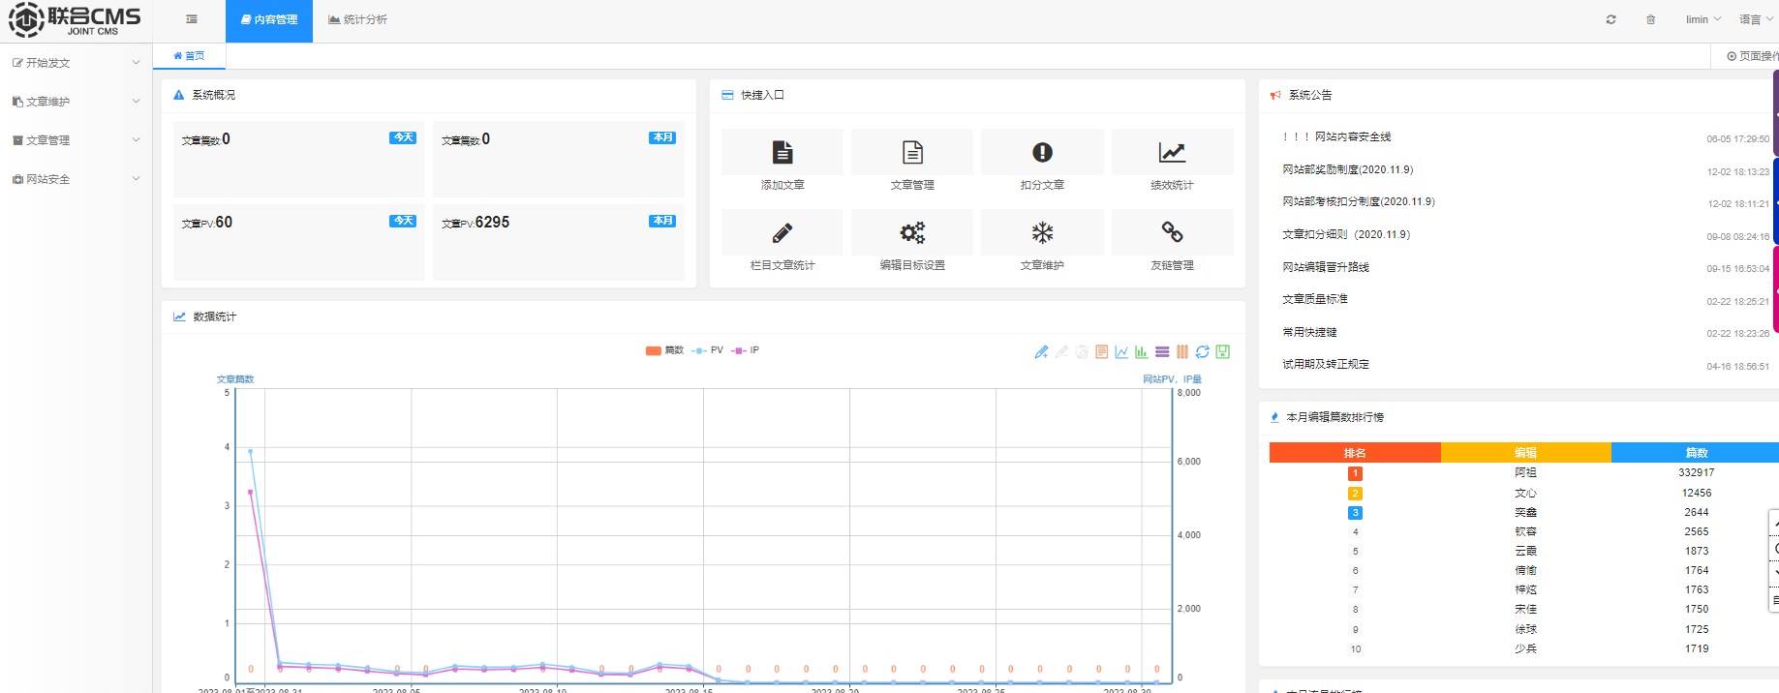Click value 12456 in ranking table
The image size is (1779, 693).
click(1697, 493)
